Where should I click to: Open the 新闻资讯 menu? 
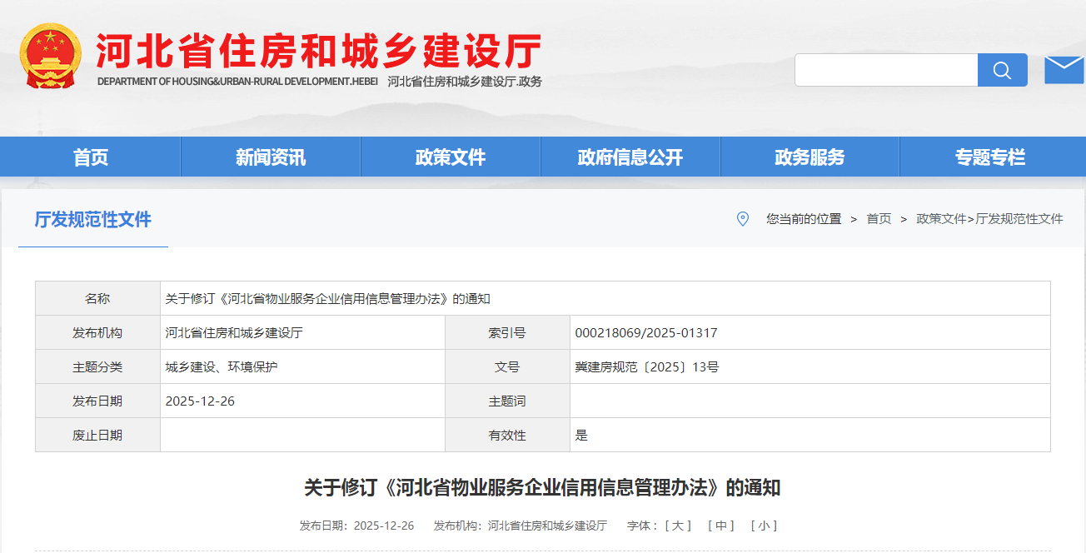[271, 157]
